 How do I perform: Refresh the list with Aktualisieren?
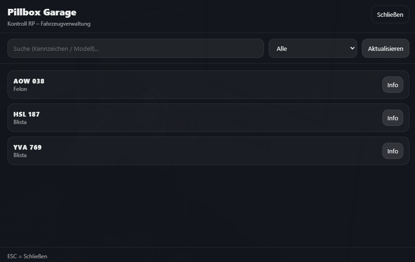[x=385, y=48]
